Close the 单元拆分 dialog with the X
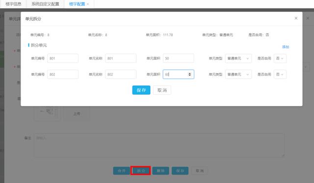Viewport: 314px width, 183px height. click(296, 18)
